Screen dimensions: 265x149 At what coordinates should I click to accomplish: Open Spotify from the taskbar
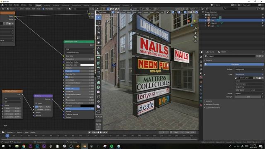[111, 146]
